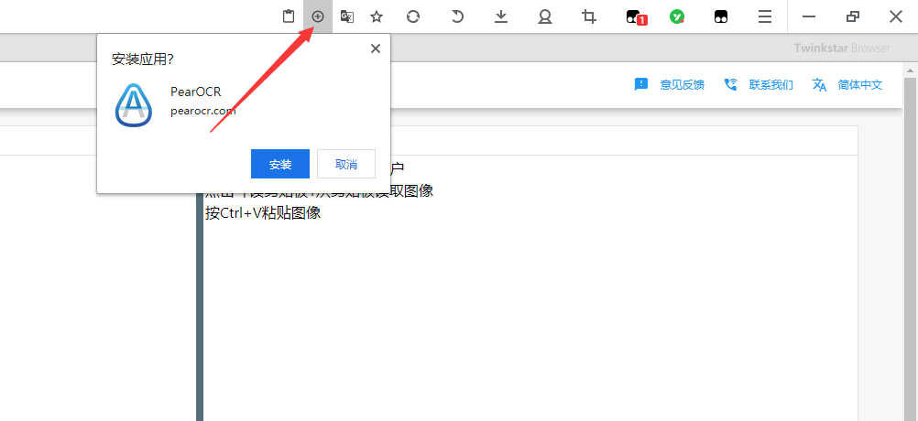
Task: Open downloads via download arrow icon
Action: pos(501,16)
